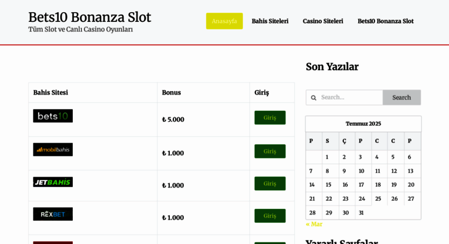Click the Bets10 Bonanza Slot site title
The image size is (449, 244).
coord(90,17)
